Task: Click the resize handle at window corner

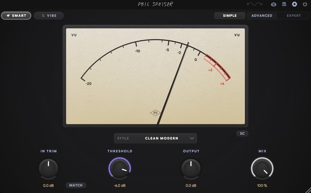Action: click(309, 191)
